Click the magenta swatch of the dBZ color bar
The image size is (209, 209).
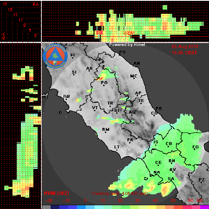point(204,207)
